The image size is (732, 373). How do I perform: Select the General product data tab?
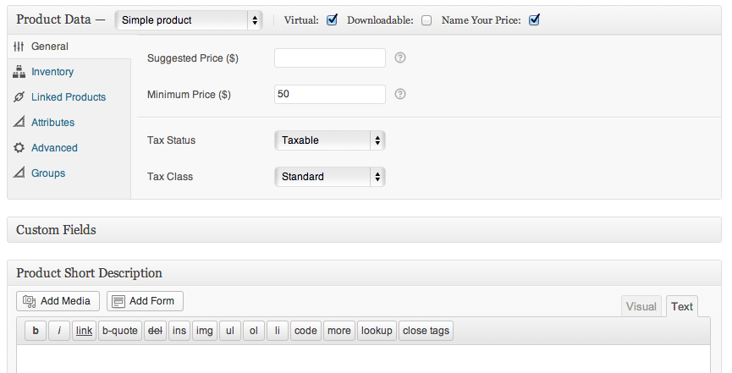(49, 47)
